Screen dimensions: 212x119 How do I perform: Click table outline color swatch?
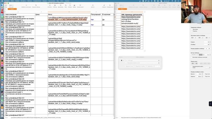(x=200, y=55)
